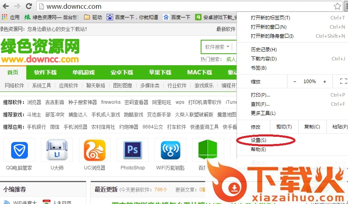Click recommended link 吉吉影音
Image resolution: width=348 pixels, height=204 pixels.
55,102
